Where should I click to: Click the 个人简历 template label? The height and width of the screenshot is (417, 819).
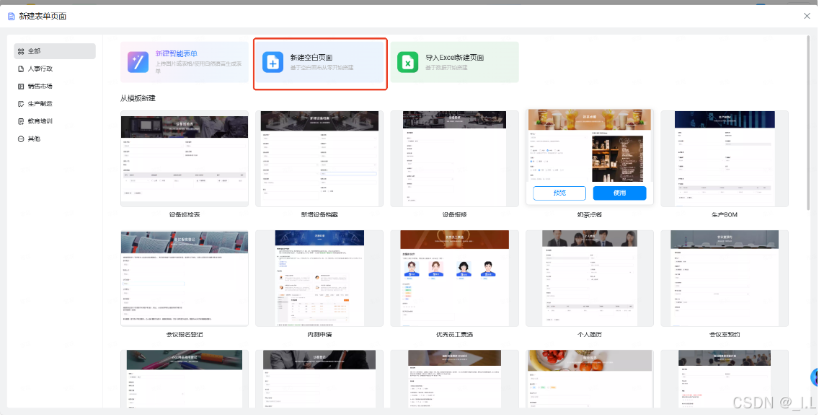coord(590,335)
